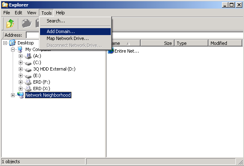Collapse the Desktop tree node
The image size is (244, 166).
coord(5,43)
